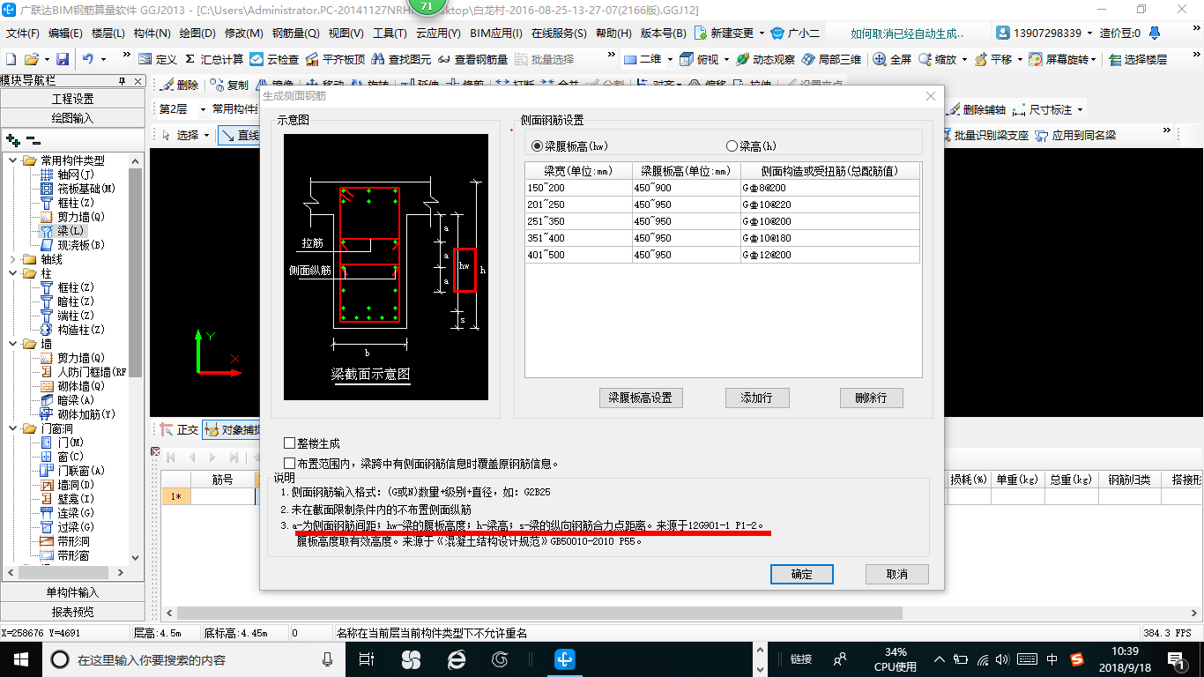Screen dimensions: 1204x677
Task: Open 尺寸标注 dimension tool
Action: click(1044, 109)
